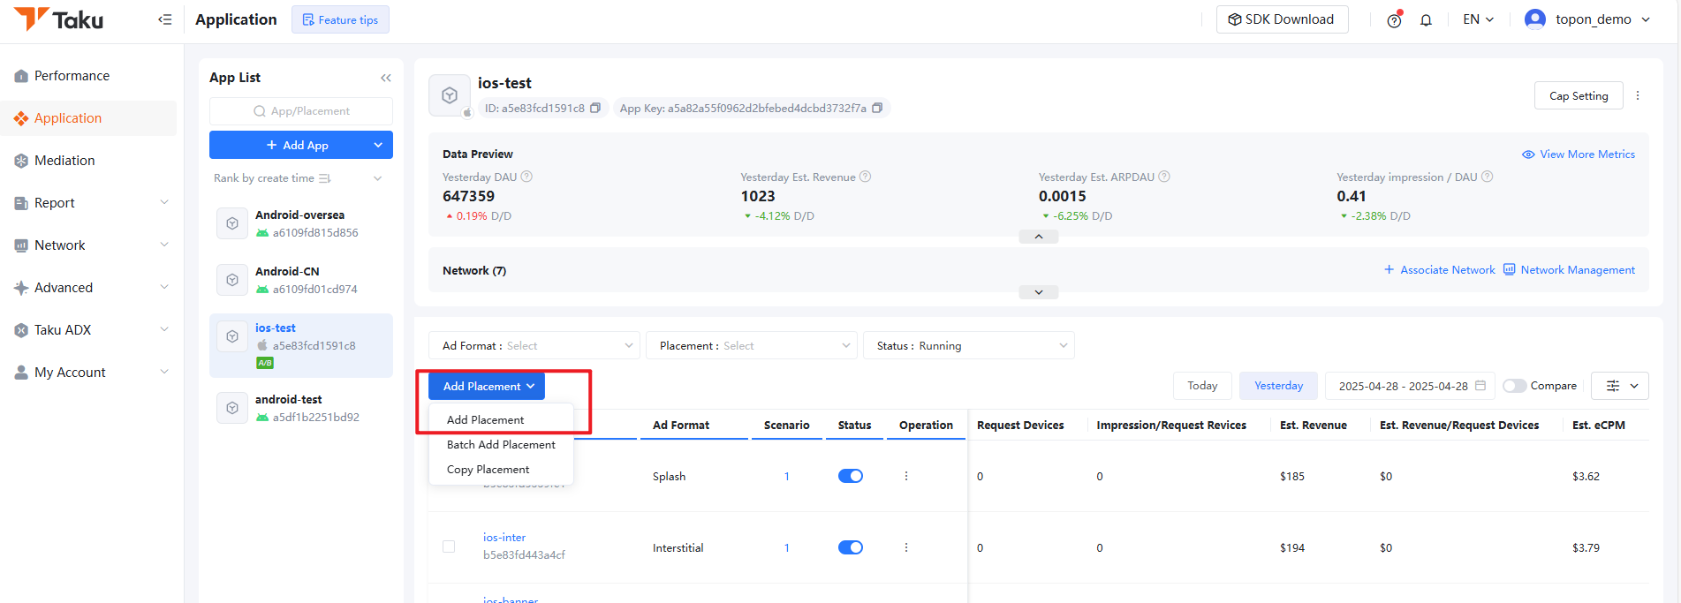Open the notifications bell

tap(1426, 20)
